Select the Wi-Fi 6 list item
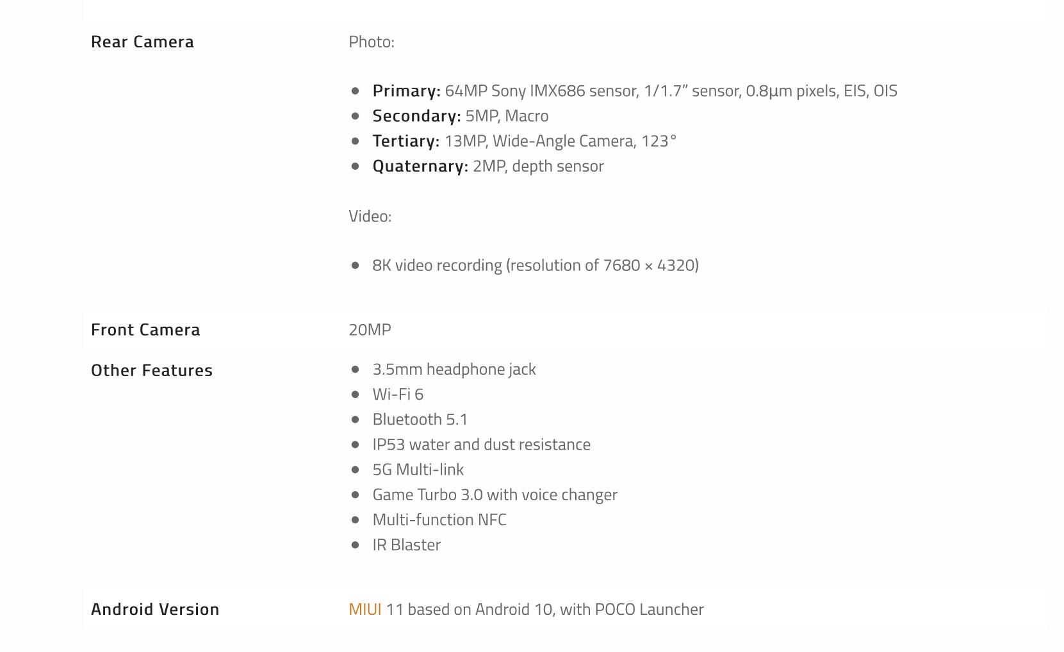The image size is (1064, 652). [398, 395]
